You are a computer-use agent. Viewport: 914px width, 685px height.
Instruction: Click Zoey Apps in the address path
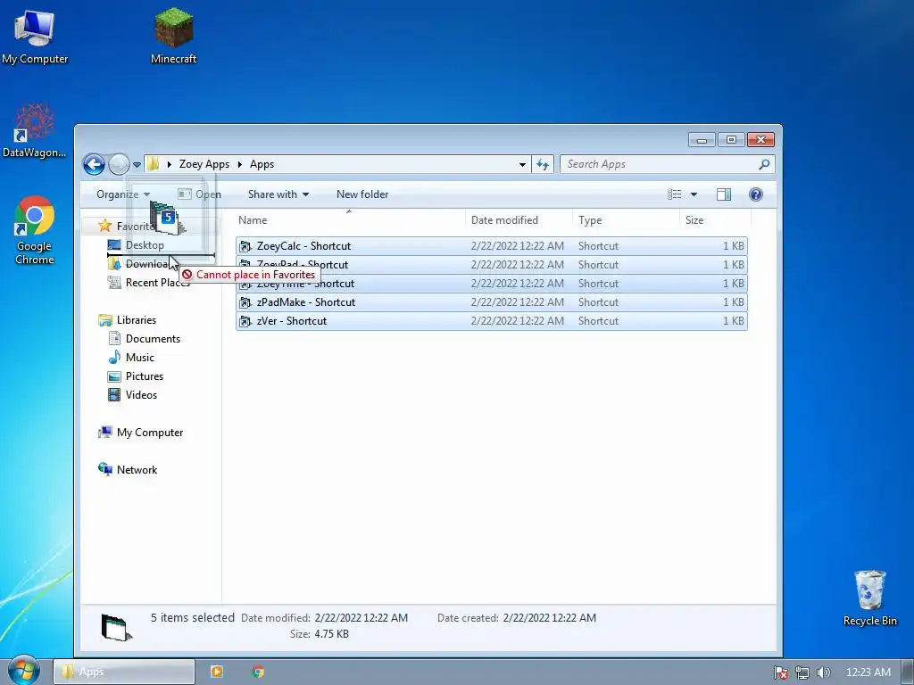pos(204,164)
